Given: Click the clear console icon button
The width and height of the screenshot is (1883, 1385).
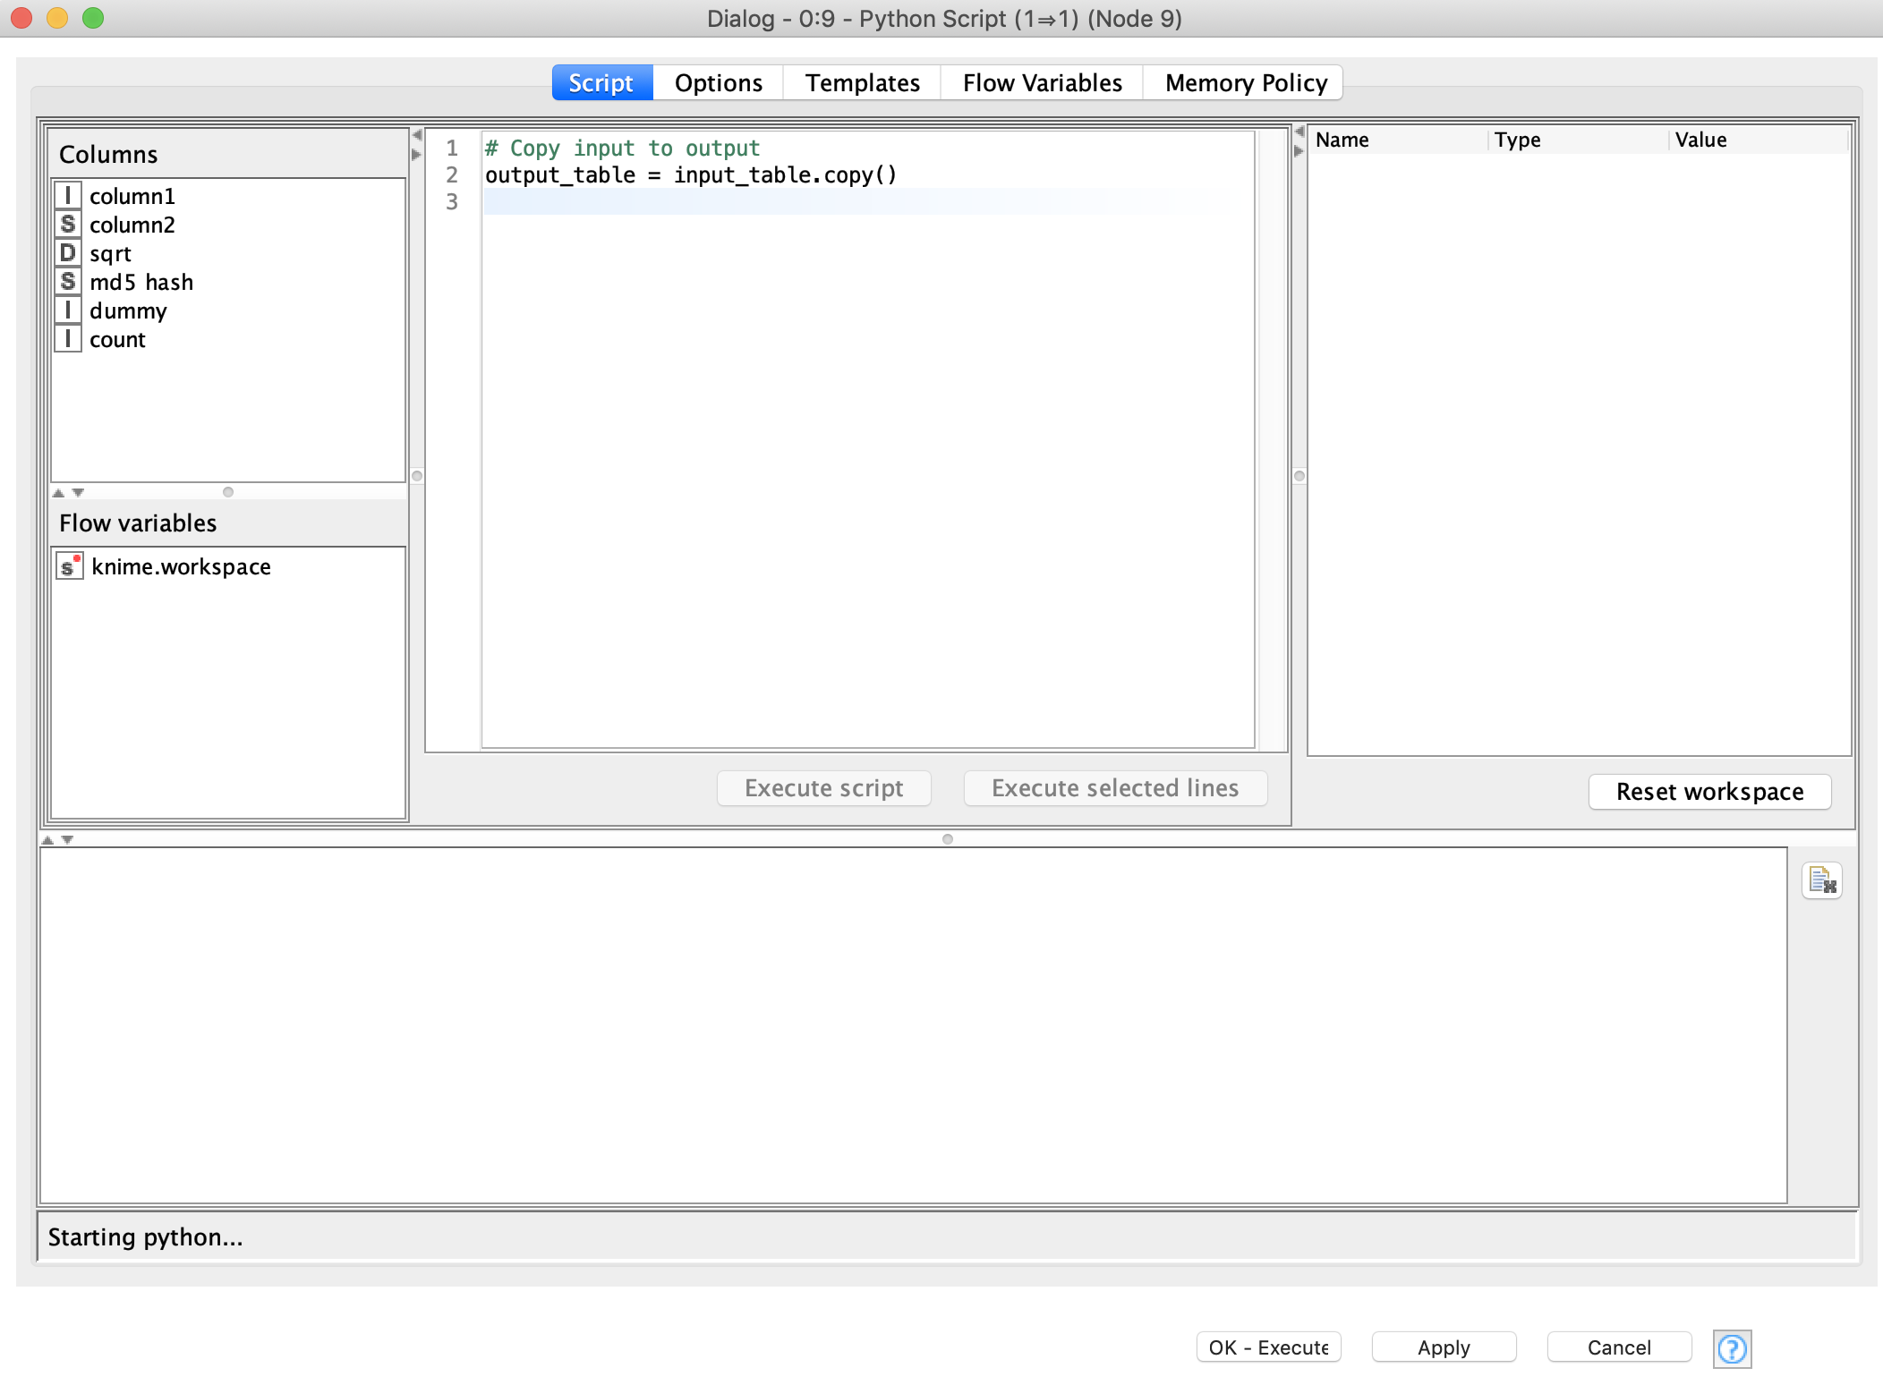Looking at the screenshot, I should (x=1821, y=880).
